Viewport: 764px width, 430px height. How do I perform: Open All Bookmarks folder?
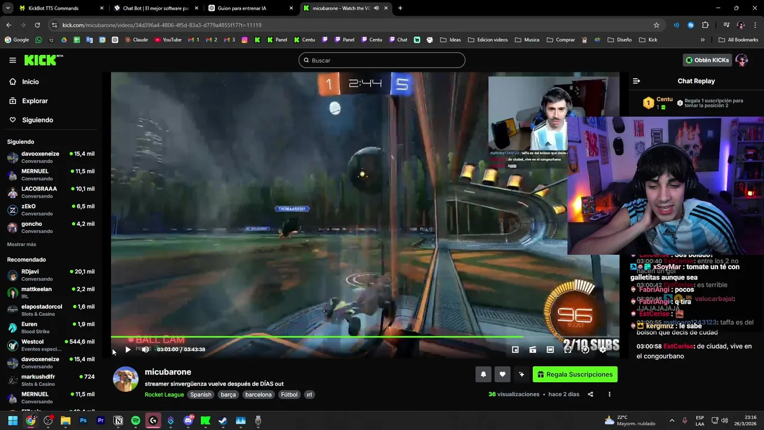point(738,40)
